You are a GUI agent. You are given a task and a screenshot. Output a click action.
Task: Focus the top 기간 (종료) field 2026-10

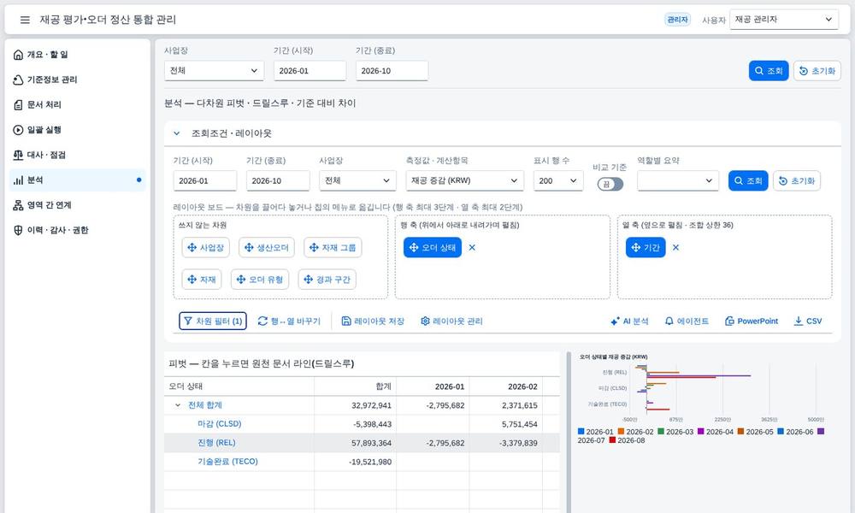(x=392, y=71)
